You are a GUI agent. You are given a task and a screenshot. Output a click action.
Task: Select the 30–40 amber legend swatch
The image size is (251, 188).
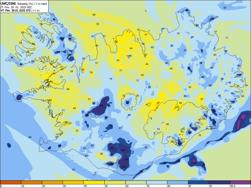pos(73,182)
